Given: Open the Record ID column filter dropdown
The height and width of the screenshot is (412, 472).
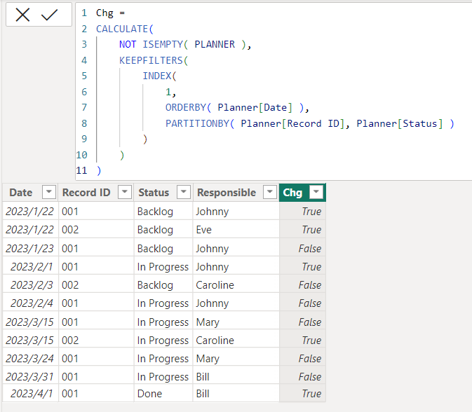Looking at the screenshot, I should 125,192.
